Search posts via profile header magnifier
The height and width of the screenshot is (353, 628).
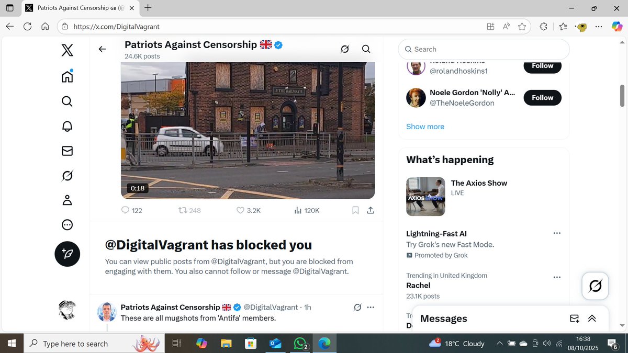(x=366, y=49)
